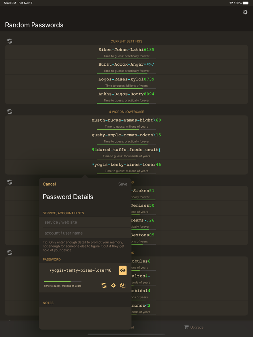Regenerate the bottom password section
This screenshot has height=337, width=253.
click(x=9, y=253)
